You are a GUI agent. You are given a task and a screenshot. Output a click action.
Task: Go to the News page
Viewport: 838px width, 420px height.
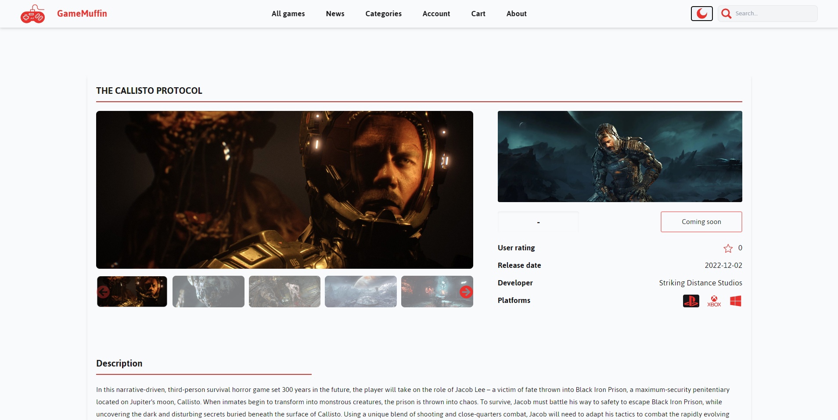pyautogui.click(x=335, y=14)
